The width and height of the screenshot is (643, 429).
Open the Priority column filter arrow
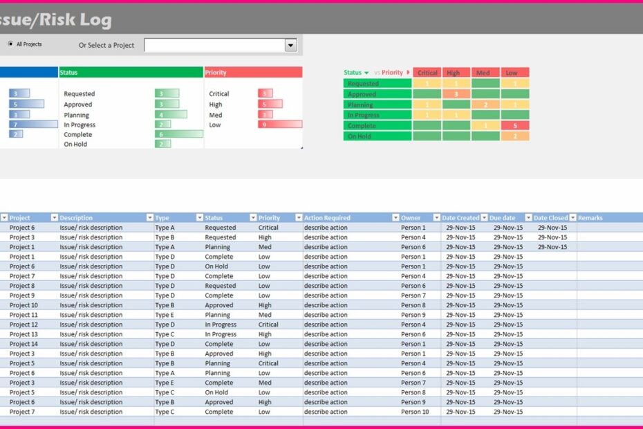[298, 218]
